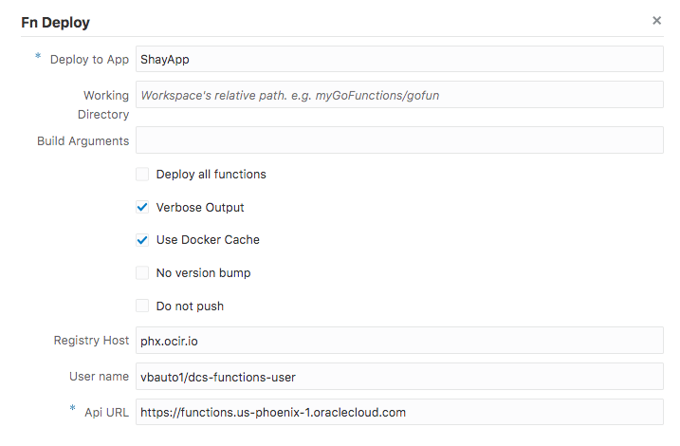
Task: Close the Fn Deploy dialog
Action: pos(656,20)
